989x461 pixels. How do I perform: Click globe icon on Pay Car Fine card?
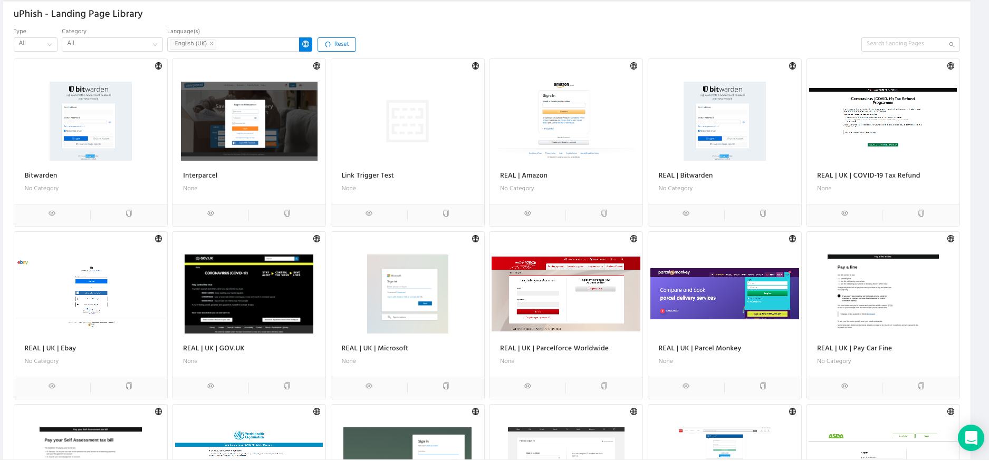[x=950, y=239]
